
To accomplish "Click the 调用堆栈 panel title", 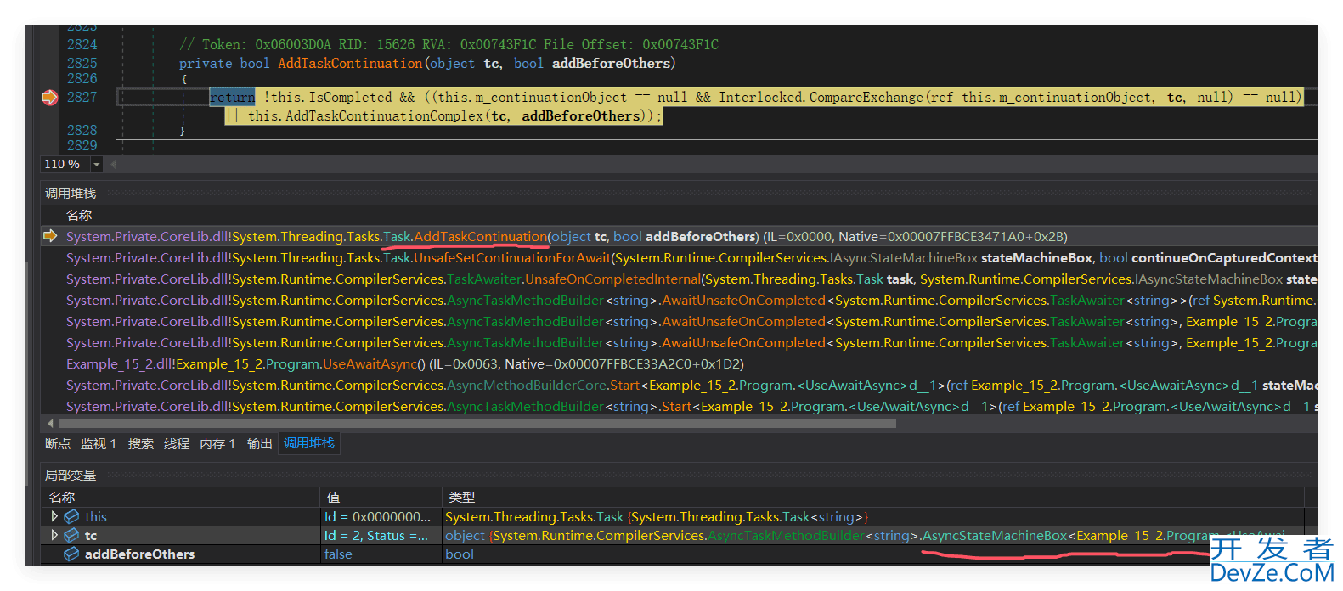I will pos(71,194).
